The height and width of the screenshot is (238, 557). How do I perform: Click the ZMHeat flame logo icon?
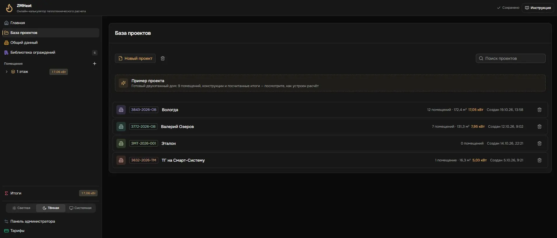[9, 8]
